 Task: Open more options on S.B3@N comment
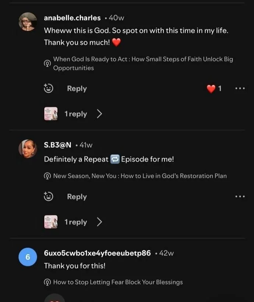click(x=240, y=197)
